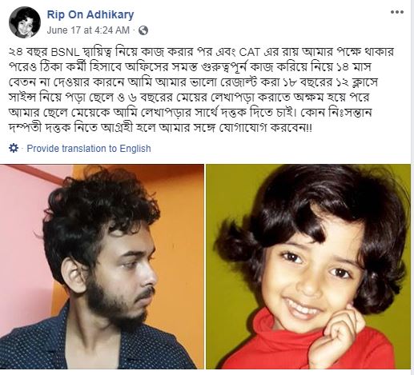Click the post line starting with ২৪ বছর

[x=201, y=52]
